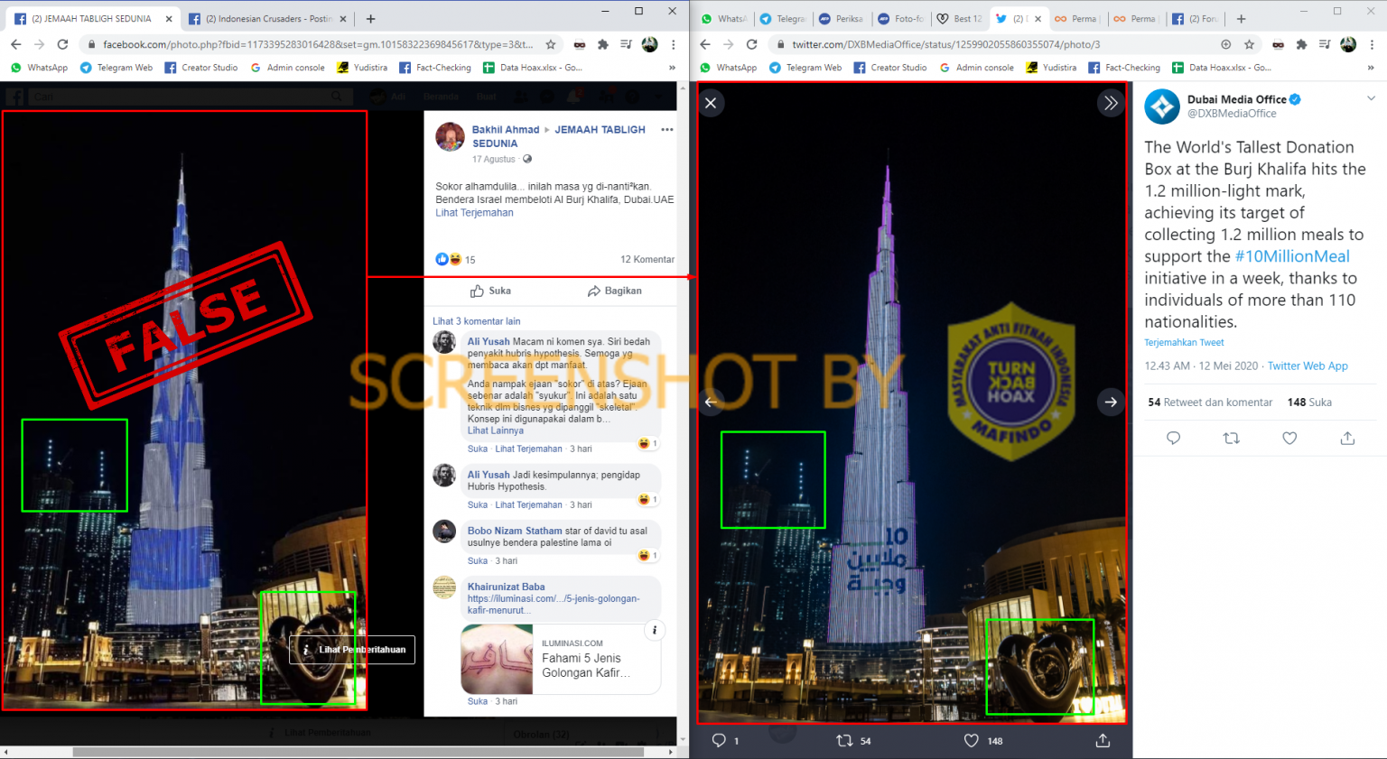Open Khairunizat Baba's iluminasi.com link
The image size is (1387, 759).
(x=554, y=605)
